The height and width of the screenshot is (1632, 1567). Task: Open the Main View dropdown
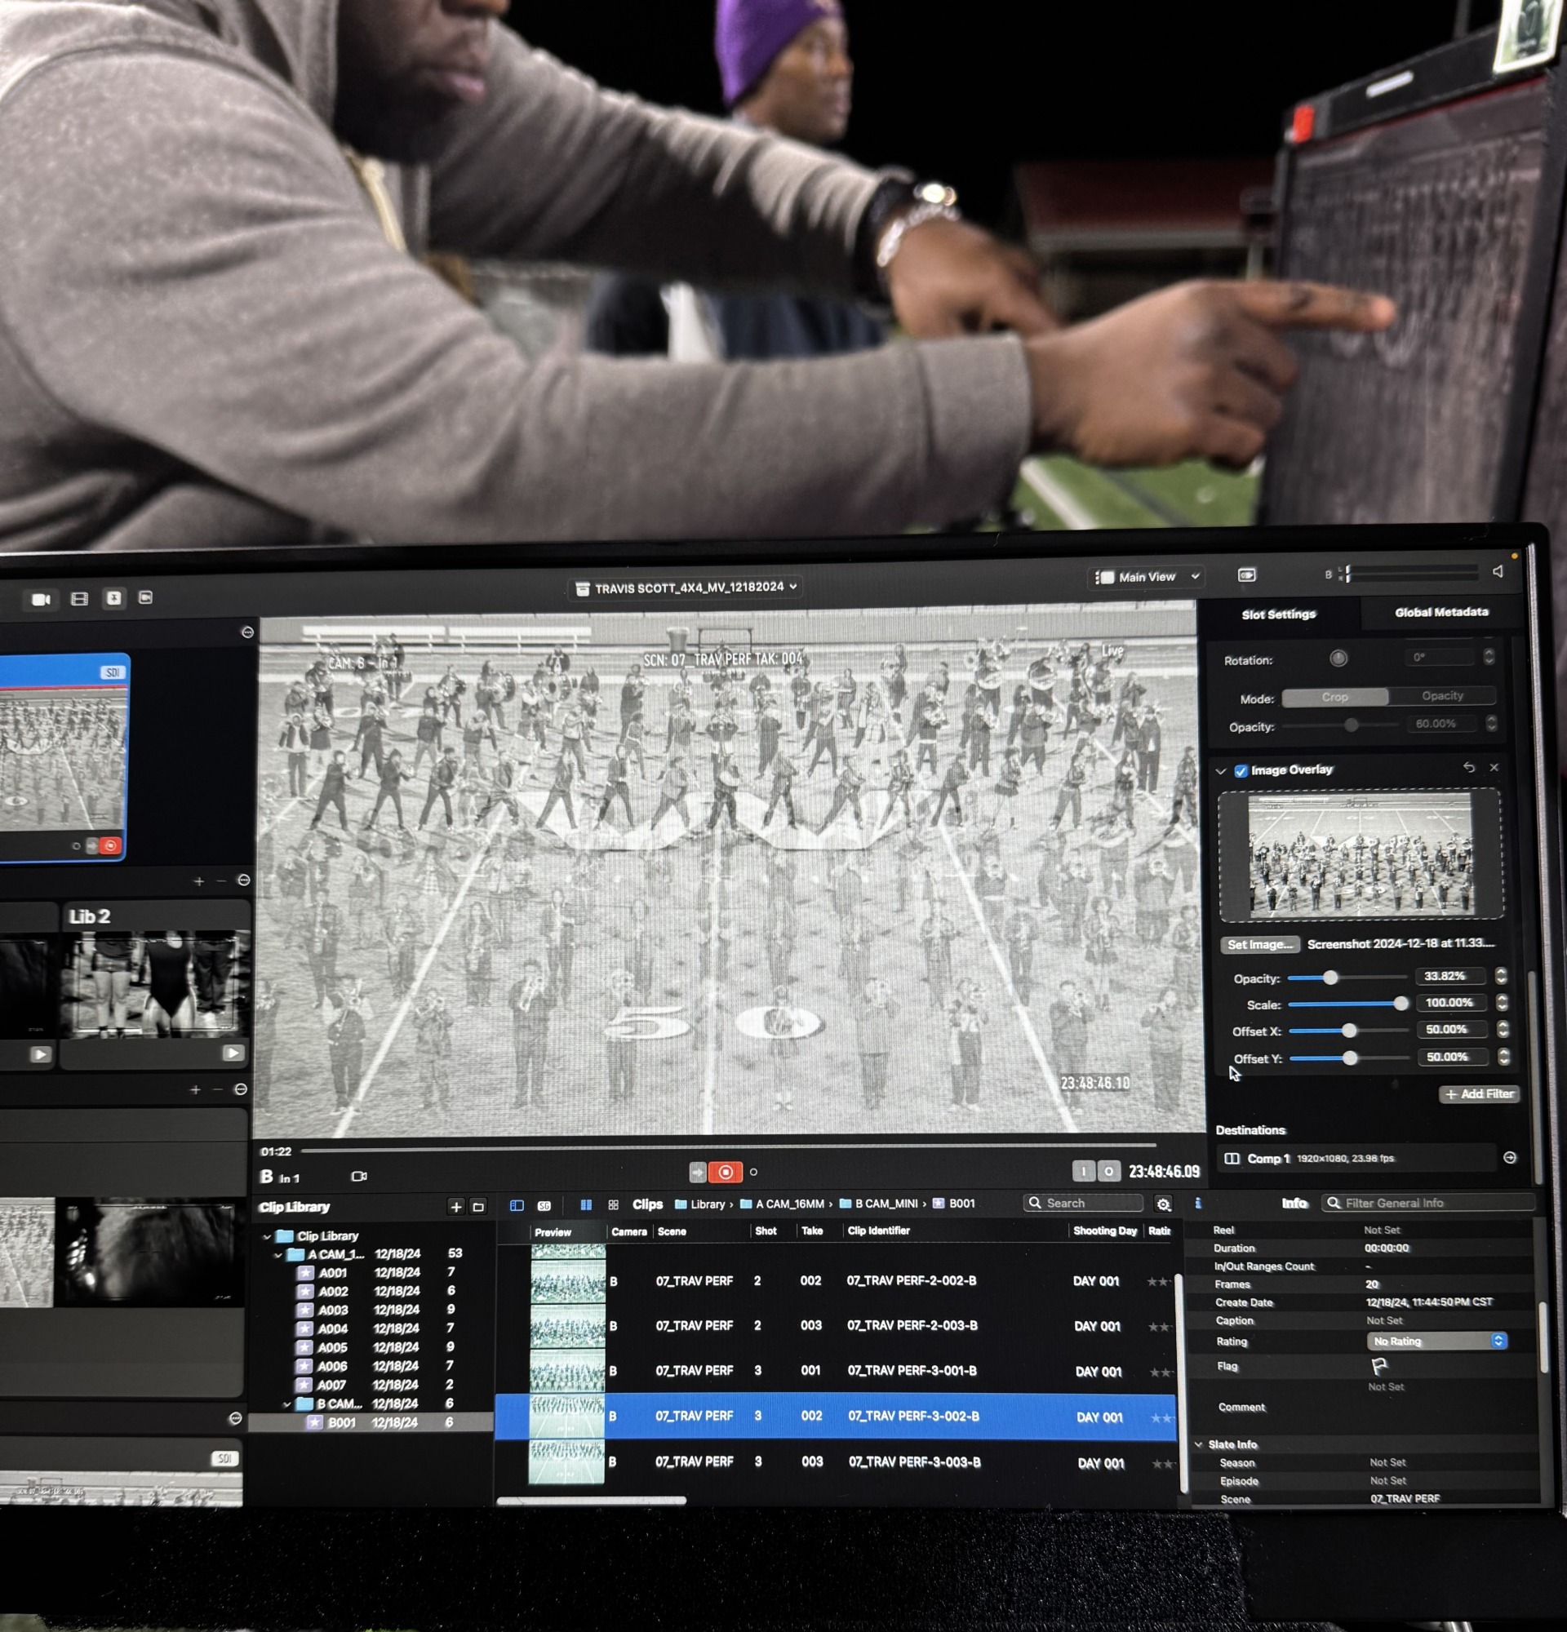(1147, 577)
